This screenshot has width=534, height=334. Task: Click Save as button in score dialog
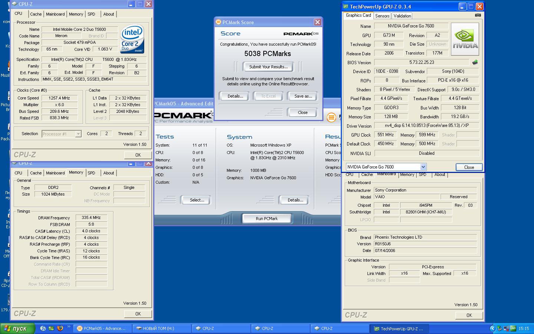click(303, 96)
